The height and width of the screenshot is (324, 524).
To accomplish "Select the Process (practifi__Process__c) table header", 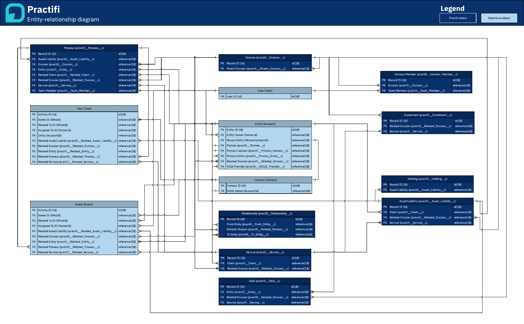I will pos(84,48).
